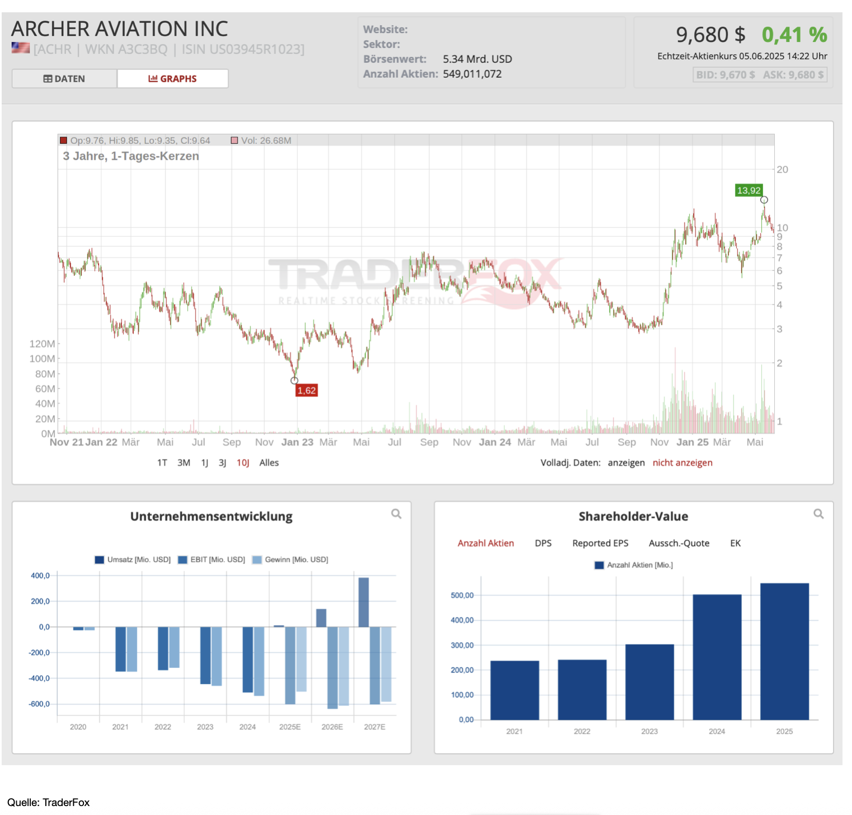Click the ISIN US03945R1023 text
This screenshot has height=815, width=852.
pos(242,49)
